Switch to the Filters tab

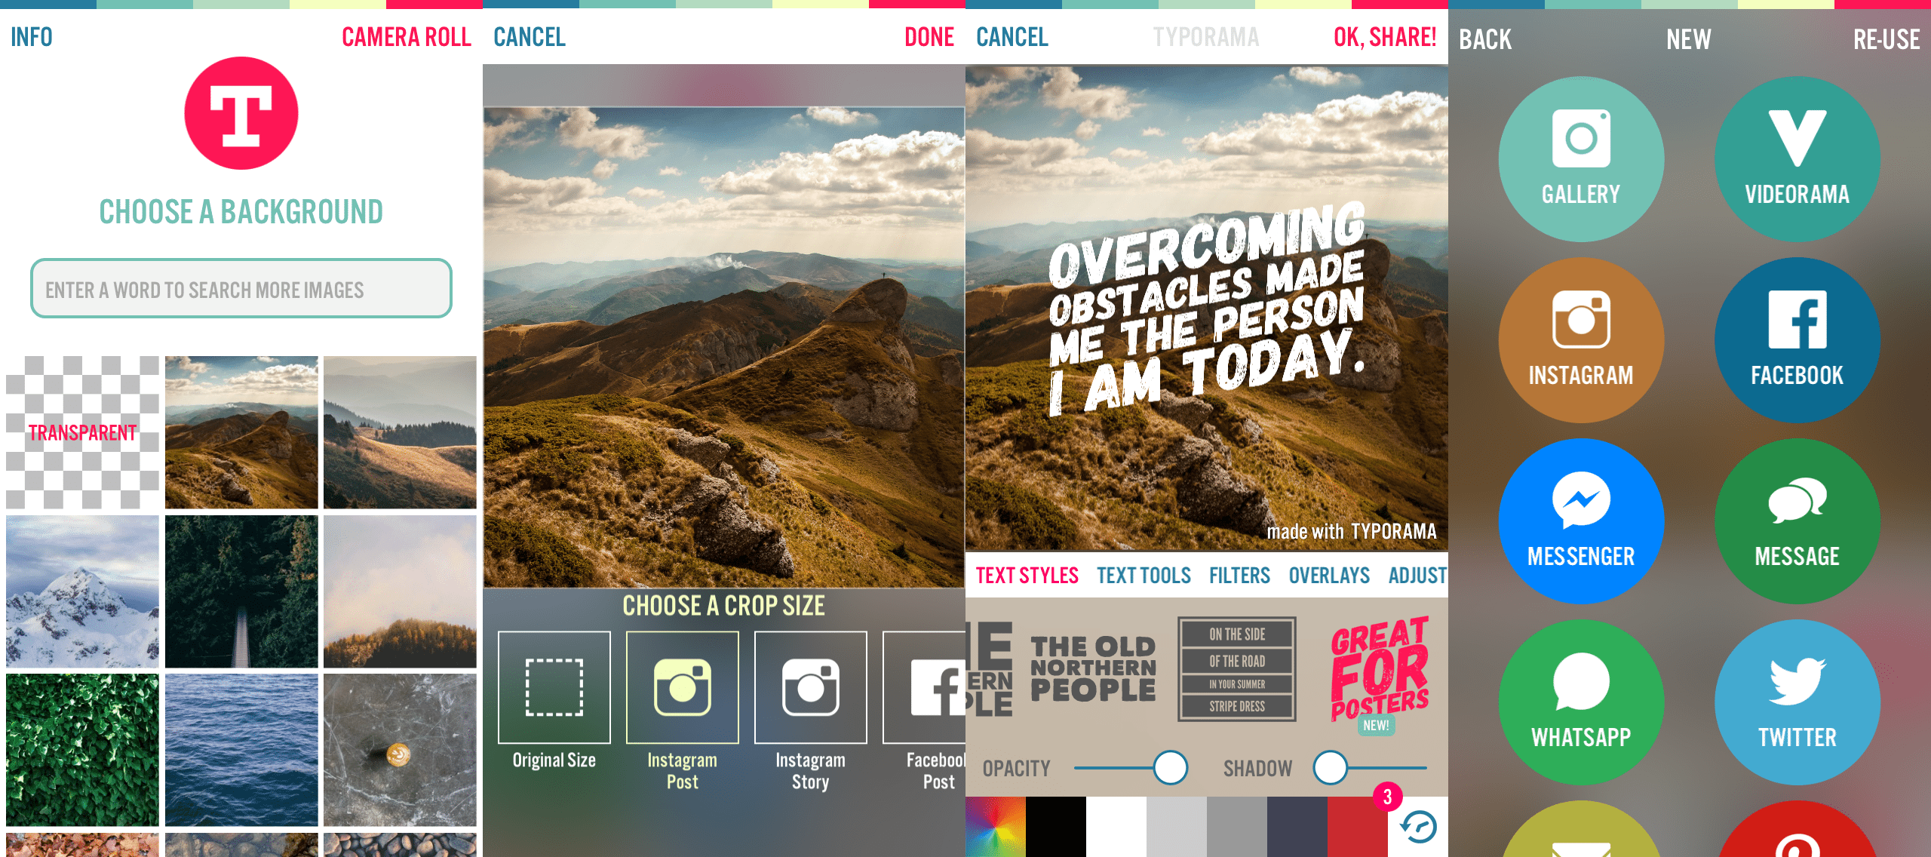(1239, 575)
